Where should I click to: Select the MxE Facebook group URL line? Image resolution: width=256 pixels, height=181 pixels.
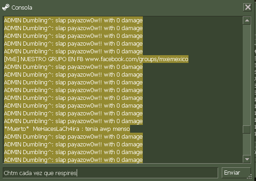click(x=96, y=59)
